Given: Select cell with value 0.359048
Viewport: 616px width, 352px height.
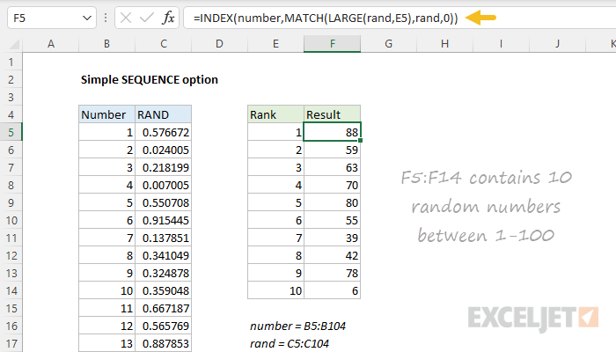Looking at the screenshot, I should click(164, 290).
